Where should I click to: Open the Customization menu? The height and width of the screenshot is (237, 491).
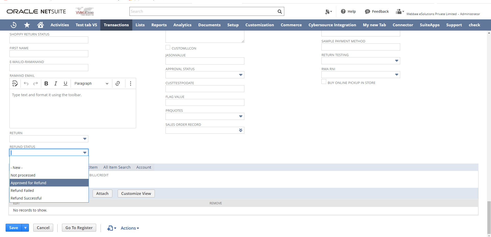tap(259, 25)
